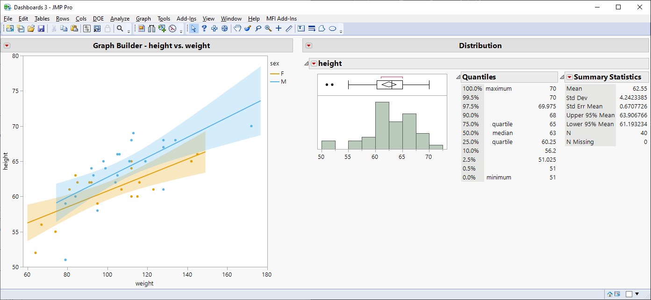Select the Crosshairs tool
651x300 pixels.
278,29
